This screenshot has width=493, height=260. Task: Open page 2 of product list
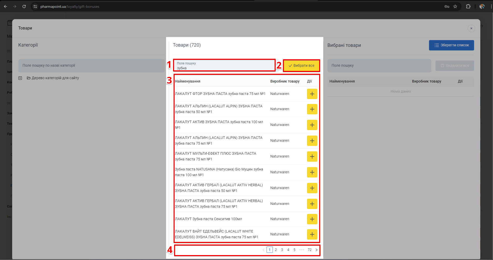(x=276, y=250)
